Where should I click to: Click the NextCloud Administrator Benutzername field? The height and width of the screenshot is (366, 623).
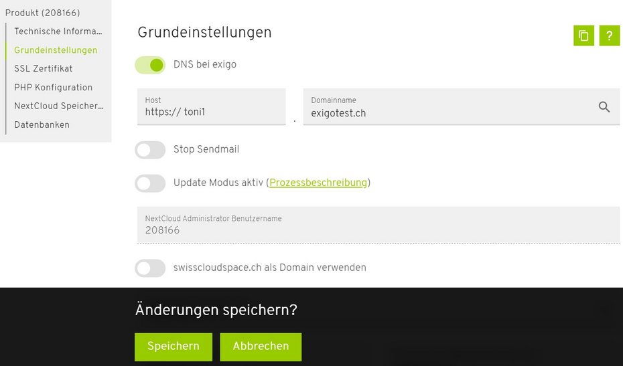pyautogui.click(x=378, y=225)
